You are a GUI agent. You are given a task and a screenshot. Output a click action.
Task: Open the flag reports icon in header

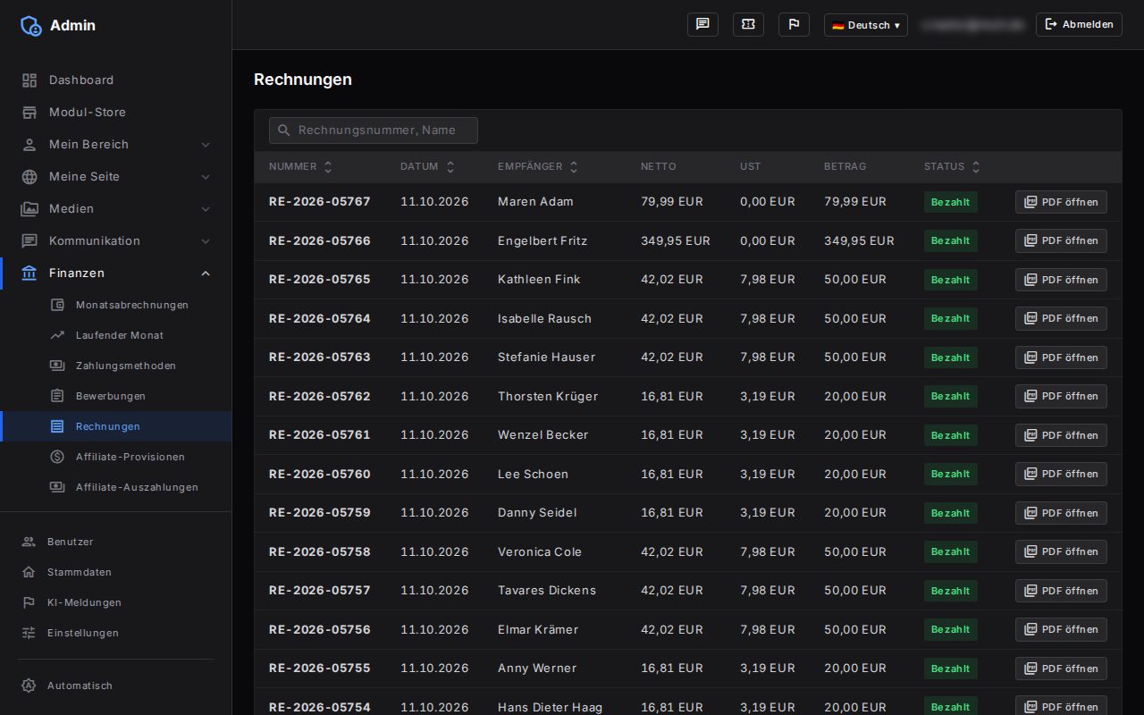(x=794, y=25)
